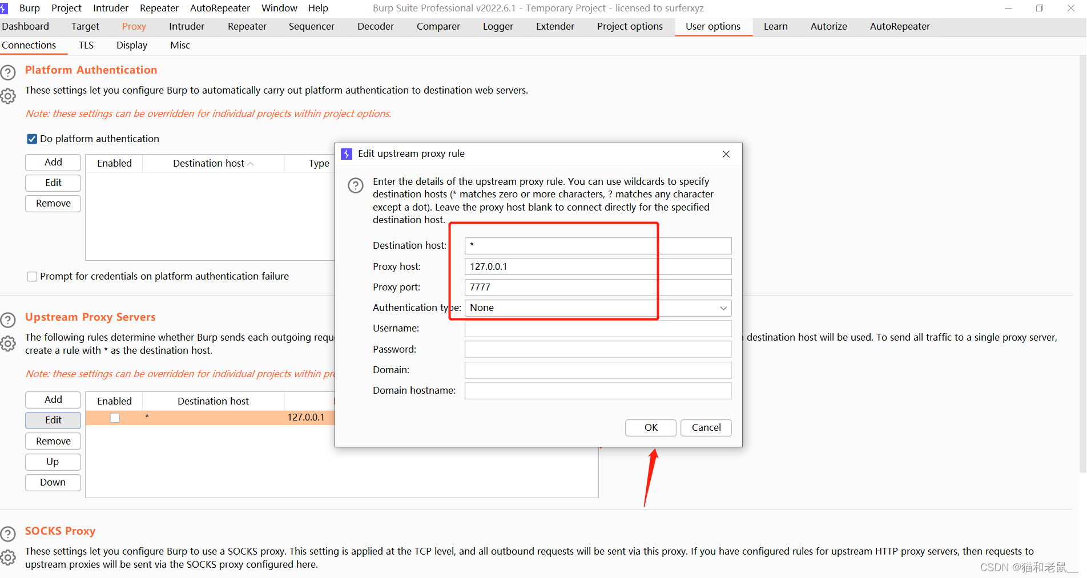Select the Display sub-tab
This screenshot has width=1087, height=578.
(x=132, y=45)
